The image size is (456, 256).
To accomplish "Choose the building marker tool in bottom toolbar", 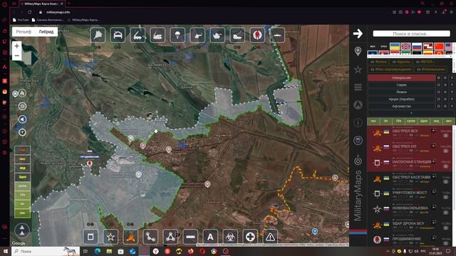I will [90, 237].
